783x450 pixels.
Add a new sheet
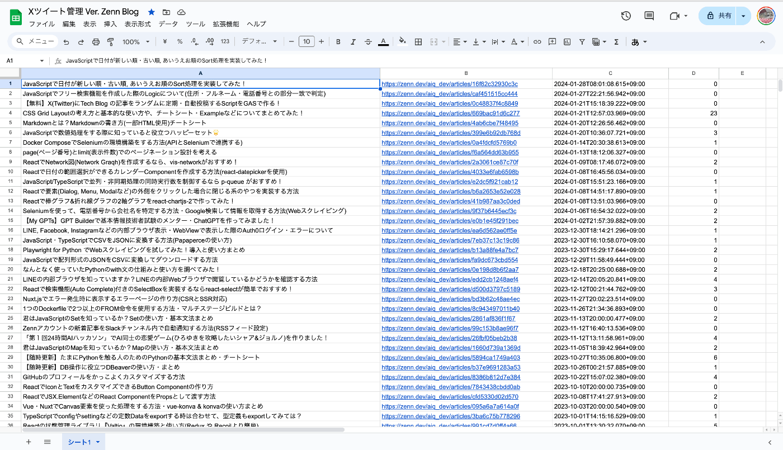(x=29, y=442)
